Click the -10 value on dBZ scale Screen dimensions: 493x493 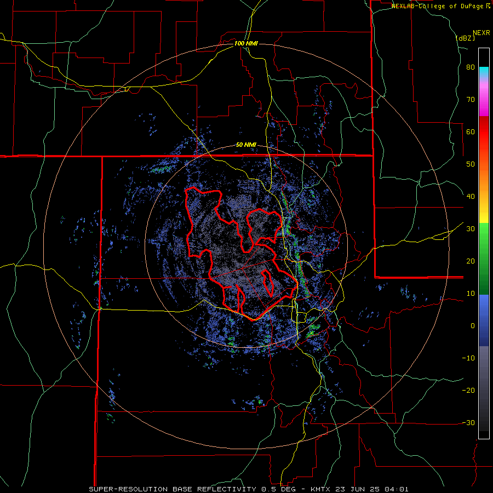point(468,358)
